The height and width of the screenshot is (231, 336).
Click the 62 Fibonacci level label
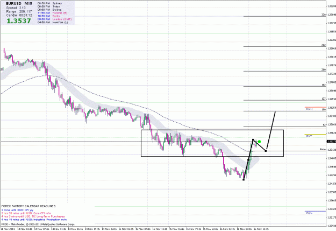[x=324, y=125]
